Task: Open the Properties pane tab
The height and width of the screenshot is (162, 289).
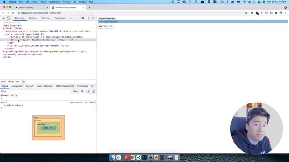Action: (82, 86)
